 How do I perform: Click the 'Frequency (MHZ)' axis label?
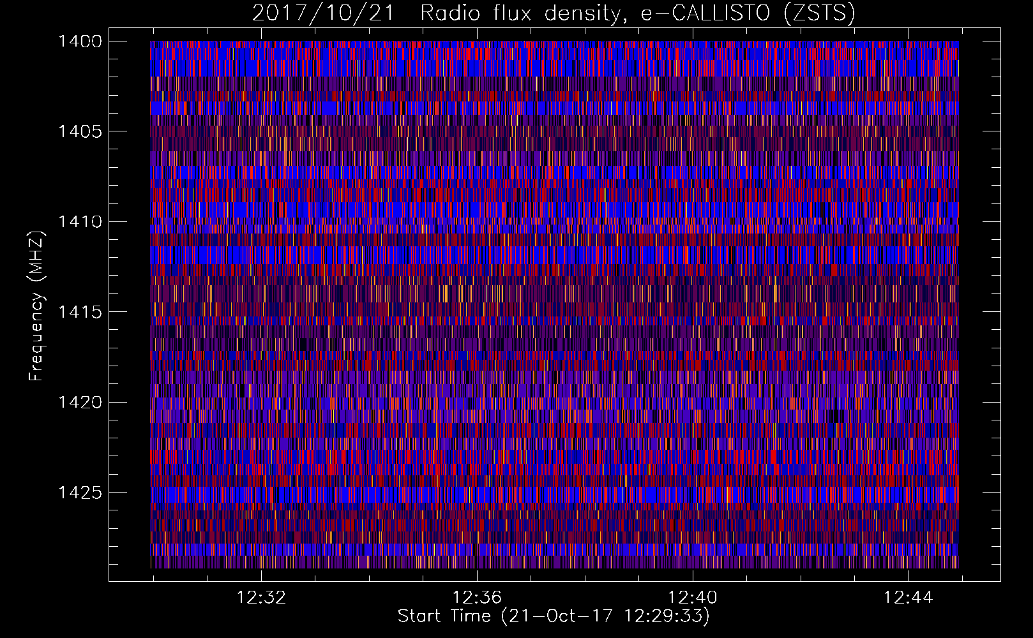(36, 306)
